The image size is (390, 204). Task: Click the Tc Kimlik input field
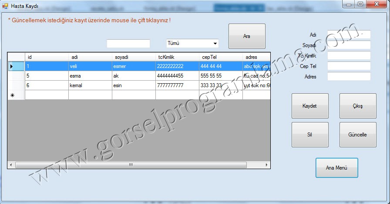pos(349,55)
